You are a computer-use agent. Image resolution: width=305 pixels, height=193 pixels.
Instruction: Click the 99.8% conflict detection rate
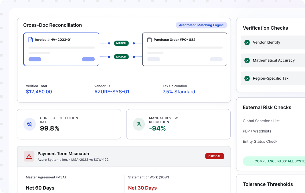coord(49,128)
